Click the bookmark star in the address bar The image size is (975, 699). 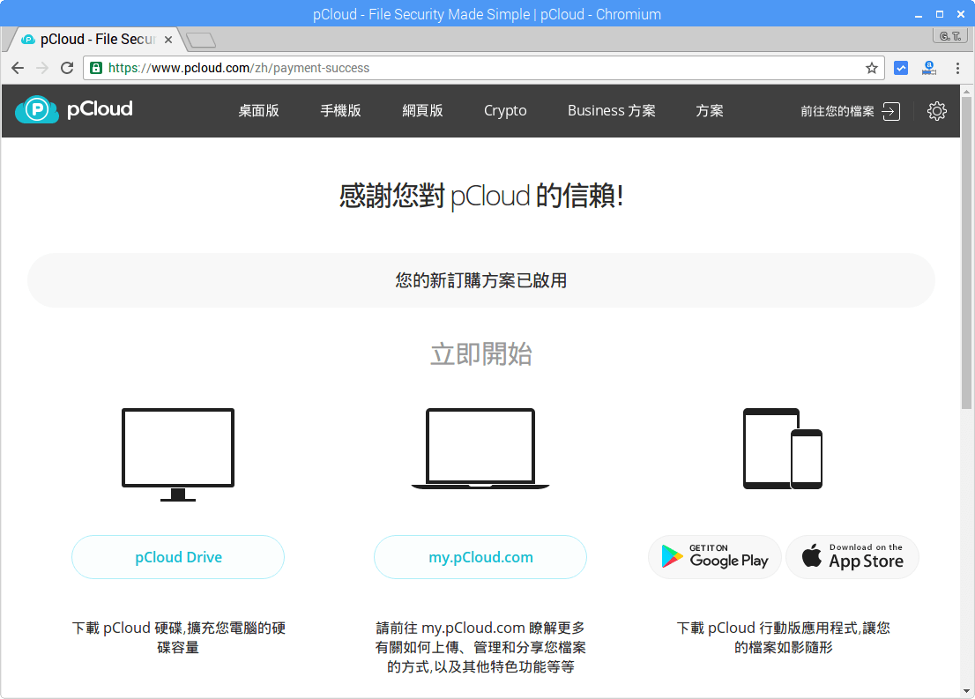point(871,67)
